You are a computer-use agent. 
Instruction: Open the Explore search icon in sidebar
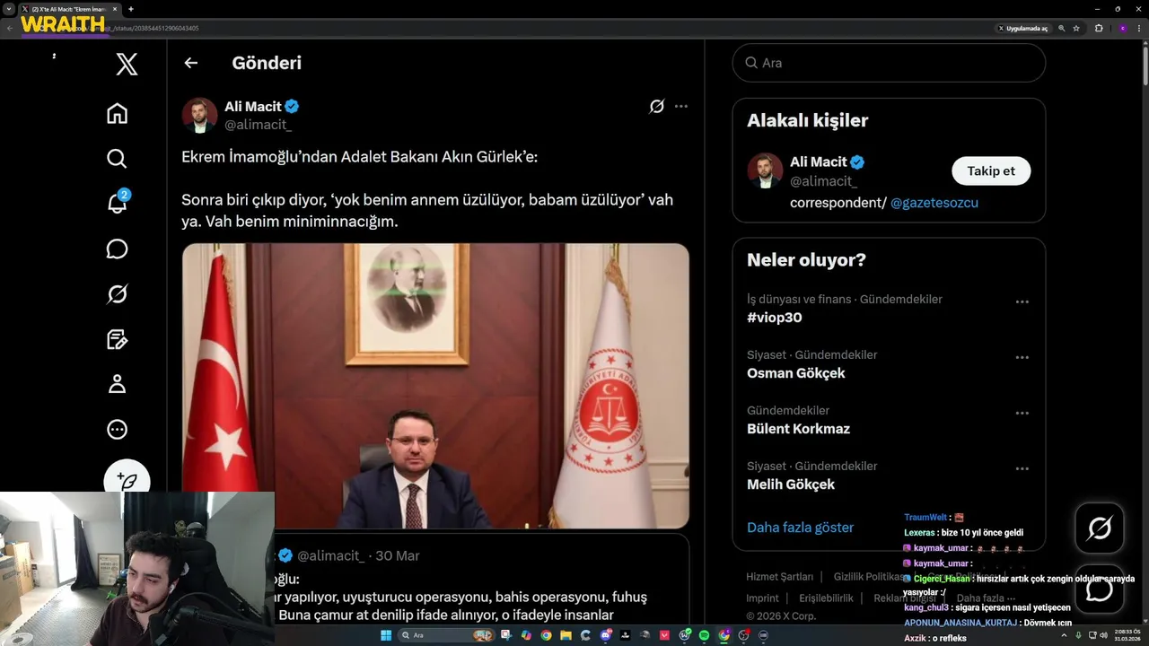pos(117,159)
